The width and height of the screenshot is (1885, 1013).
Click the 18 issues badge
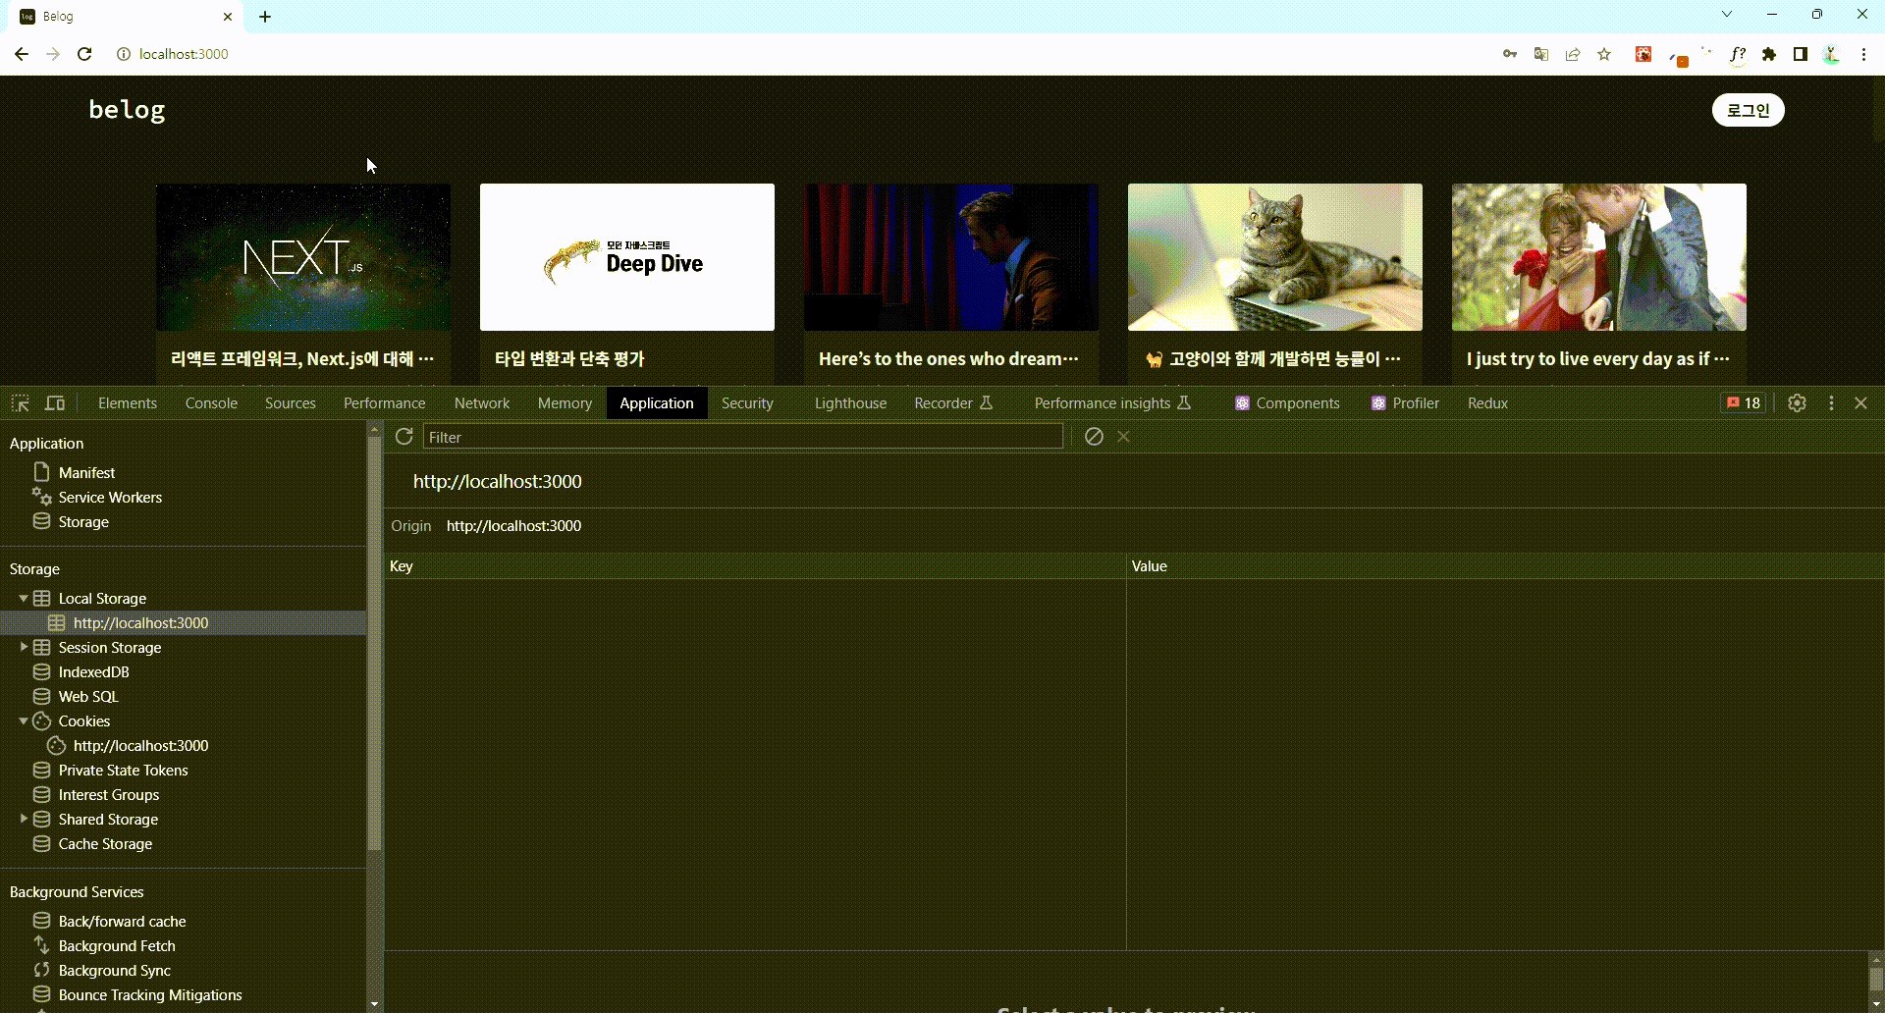(1744, 403)
